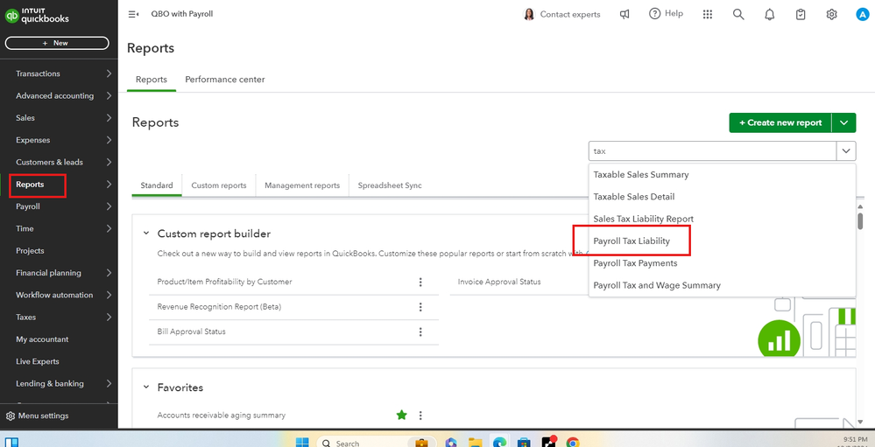Open the Bill Approval Status report
The width and height of the screenshot is (875, 447).
click(x=192, y=332)
